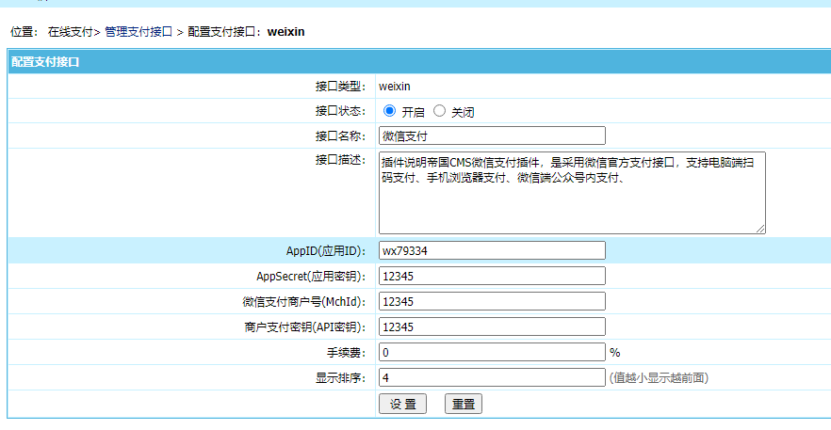The width and height of the screenshot is (831, 430).
Task: Click the 显示排序 input field
Action: click(x=491, y=377)
